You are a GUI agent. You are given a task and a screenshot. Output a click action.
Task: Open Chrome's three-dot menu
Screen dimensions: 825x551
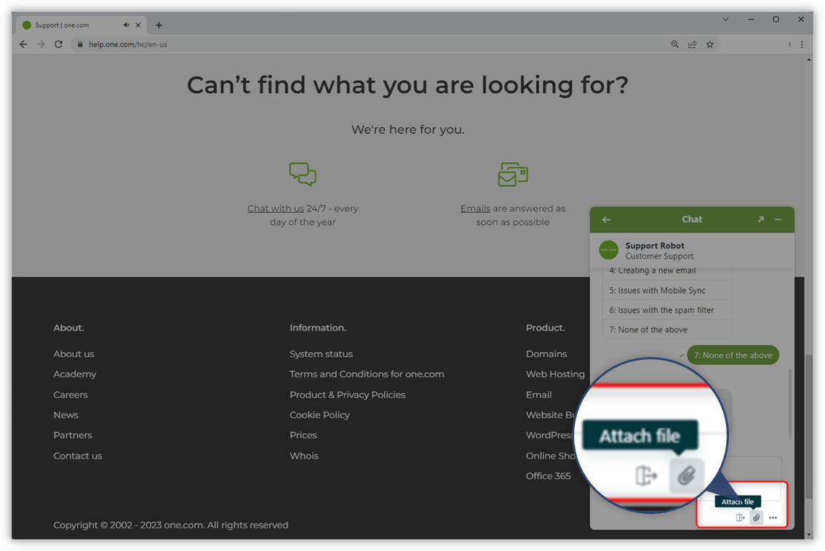(x=801, y=44)
